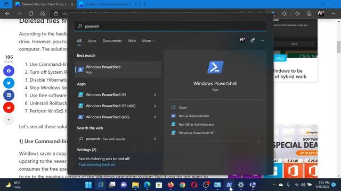Image resolution: width=341 pixels, height=191 pixels.
Task: Show hidden system tray icons
Action: click(274, 185)
